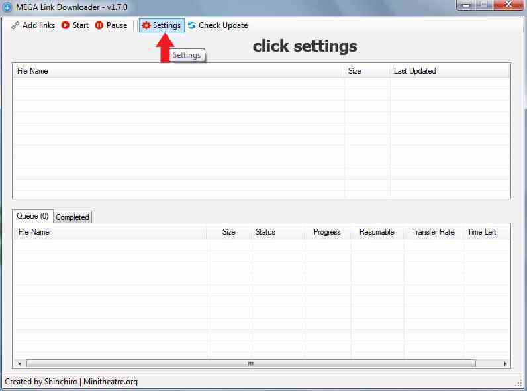This screenshot has width=527, height=391.
Task: Click the queue horizontal scrollbar thumb
Action: [251, 363]
